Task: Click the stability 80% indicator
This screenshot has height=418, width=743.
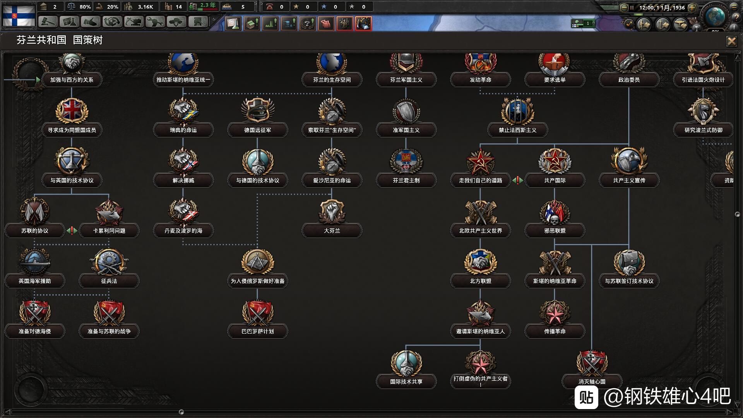Action: pos(79,7)
